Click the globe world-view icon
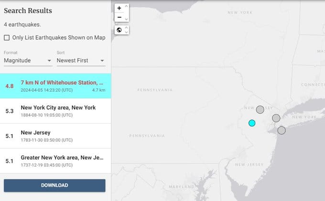This screenshot has height=201, width=325. [119, 30]
